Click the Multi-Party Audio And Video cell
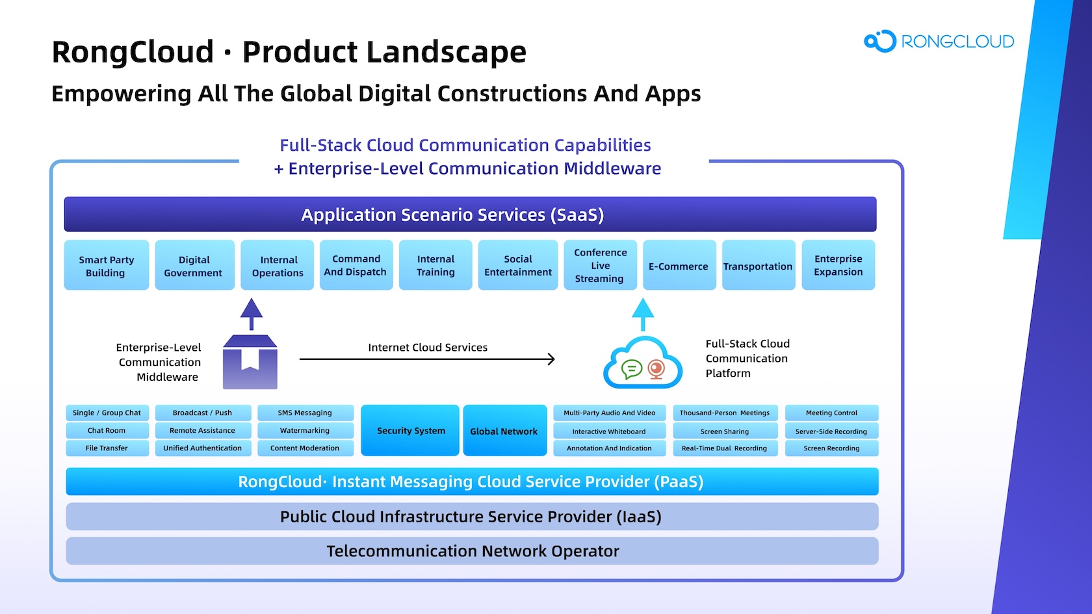Screen dimensions: 1092x614 610,413
